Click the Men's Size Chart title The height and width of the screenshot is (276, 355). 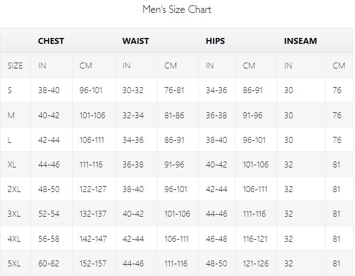[x=177, y=10]
